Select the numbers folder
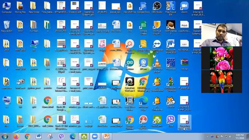Viewport: 249px width, 140px height. pos(34,26)
